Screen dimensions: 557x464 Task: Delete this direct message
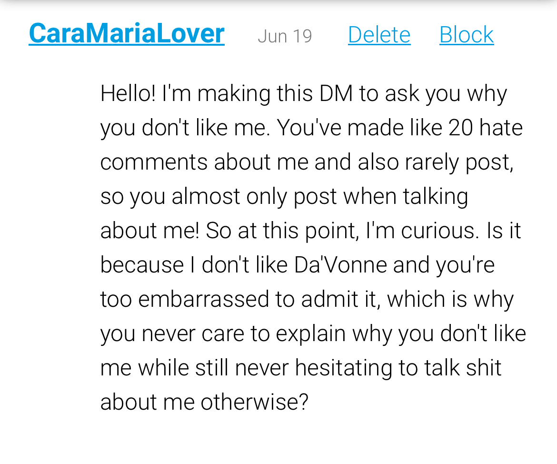[x=379, y=35]
